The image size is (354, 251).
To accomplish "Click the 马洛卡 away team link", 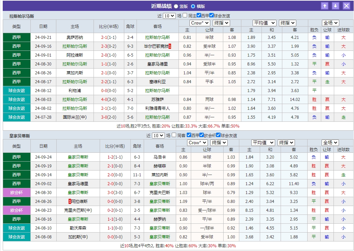I will click(x=159, y=157).
